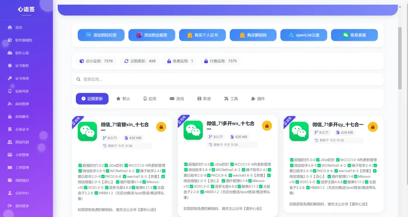Viewport: 408px width, 217px height.
Task: Focus the 搜索应用 search field
Action: (x=228, y=79)
